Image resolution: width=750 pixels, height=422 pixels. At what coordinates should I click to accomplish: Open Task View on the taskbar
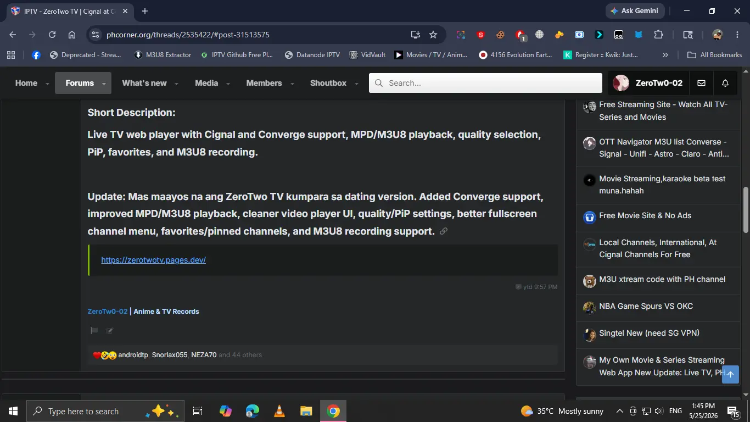pos(198,411)
